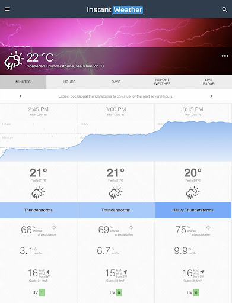The width and height of the screenshot is (232, 303).
Task: Click the green UV index 1 badge
Action: pos(42,292)
